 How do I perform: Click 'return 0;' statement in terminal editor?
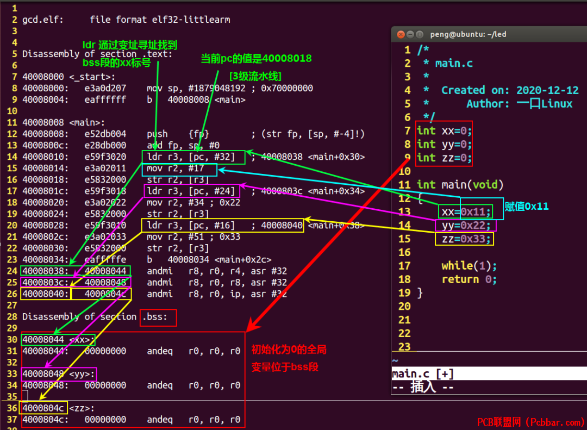[x=470, y=279]
